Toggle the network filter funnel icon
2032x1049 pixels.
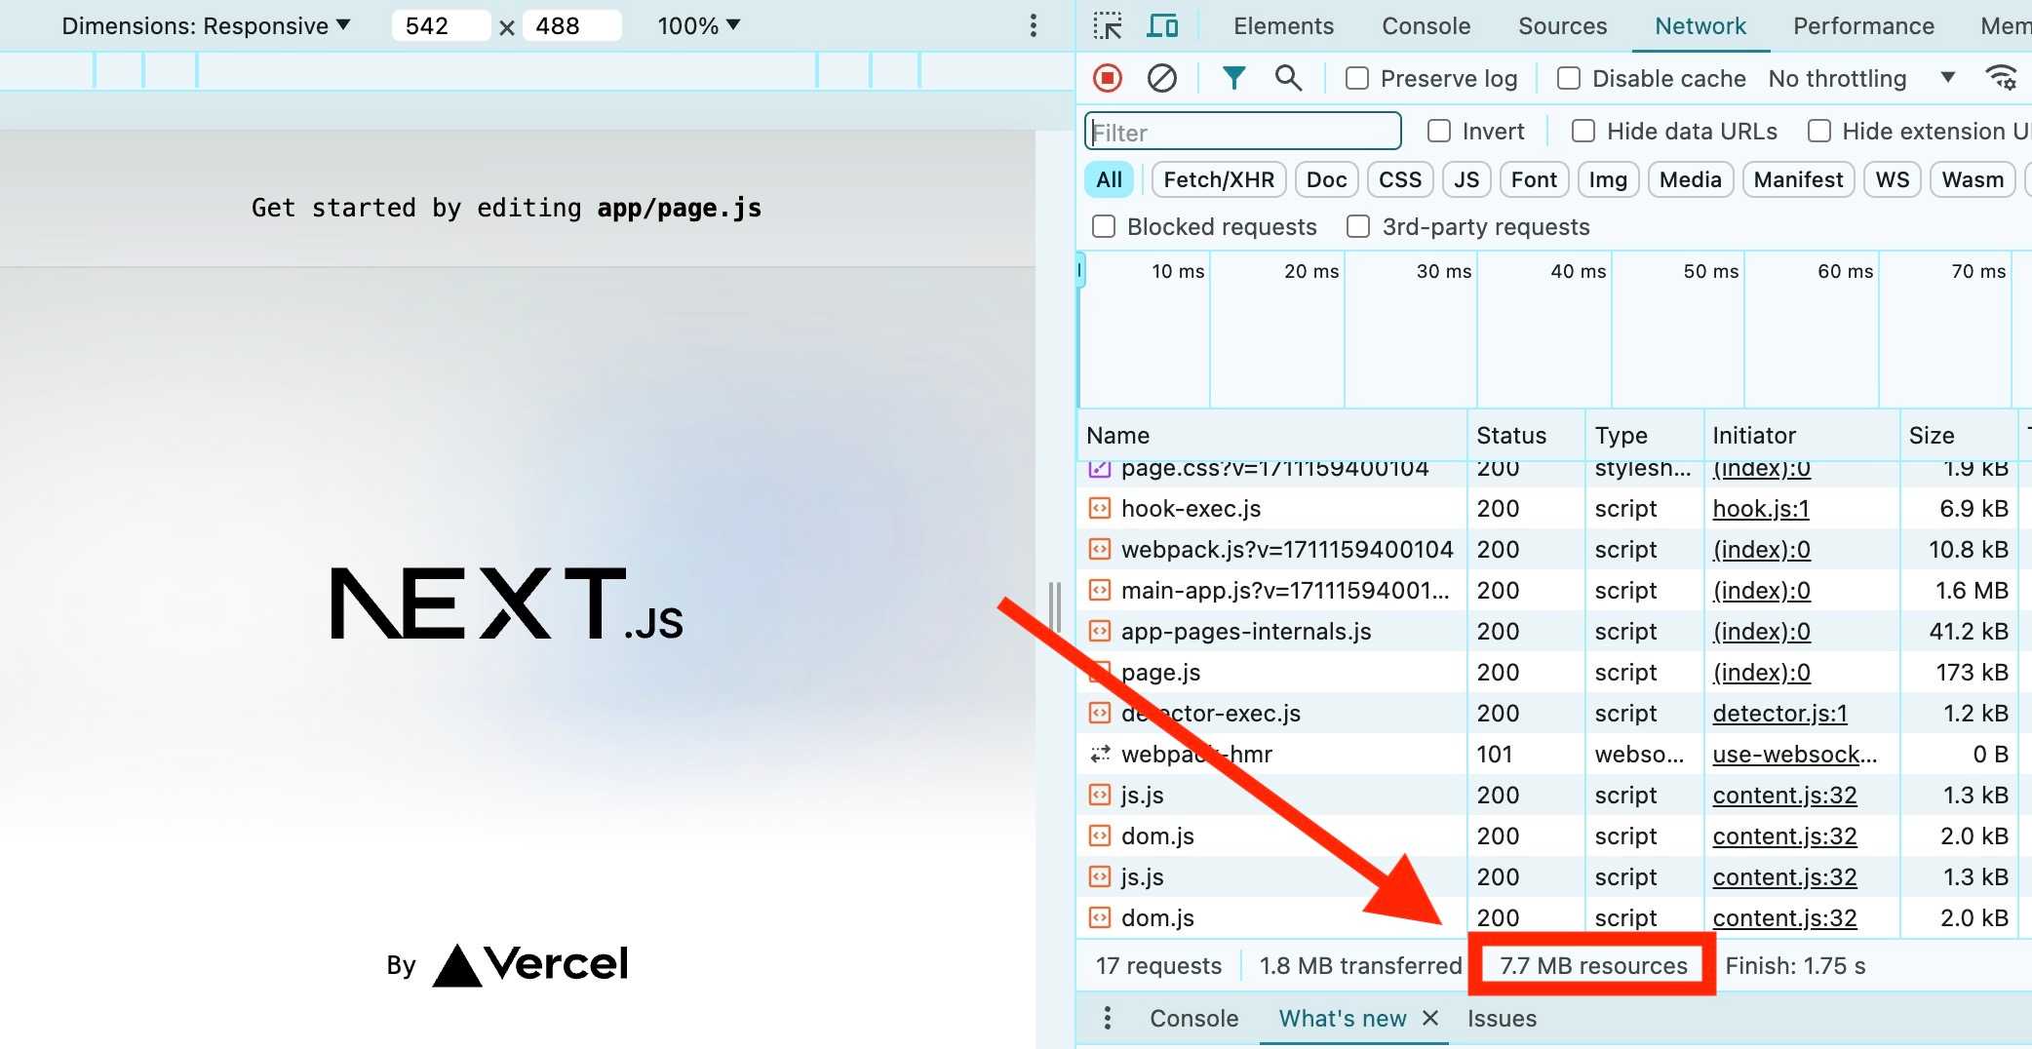coord(1233,78)
